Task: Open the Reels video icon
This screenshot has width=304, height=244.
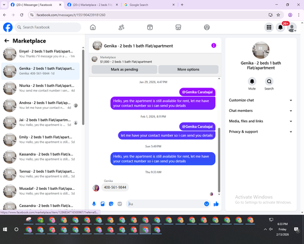Action: (x=150, y=27)
